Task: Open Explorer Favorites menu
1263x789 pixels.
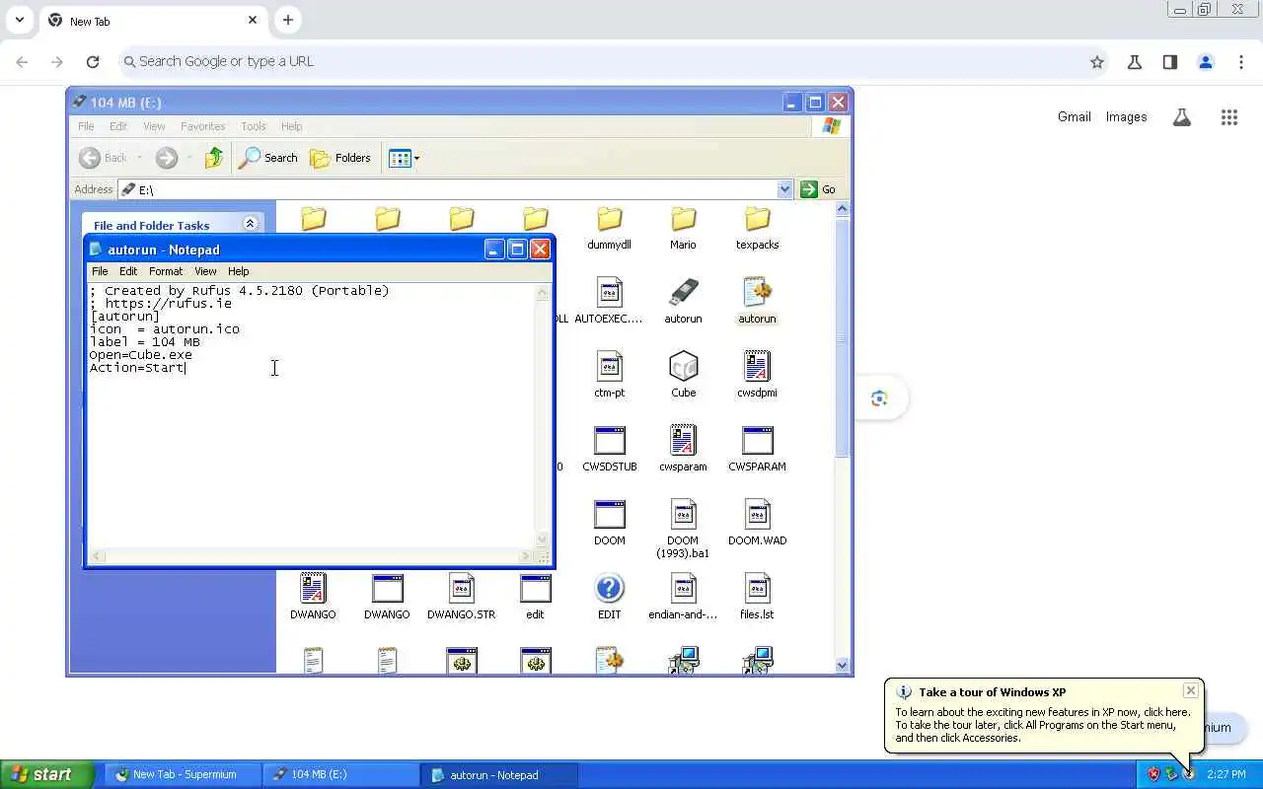Action: 202,126
